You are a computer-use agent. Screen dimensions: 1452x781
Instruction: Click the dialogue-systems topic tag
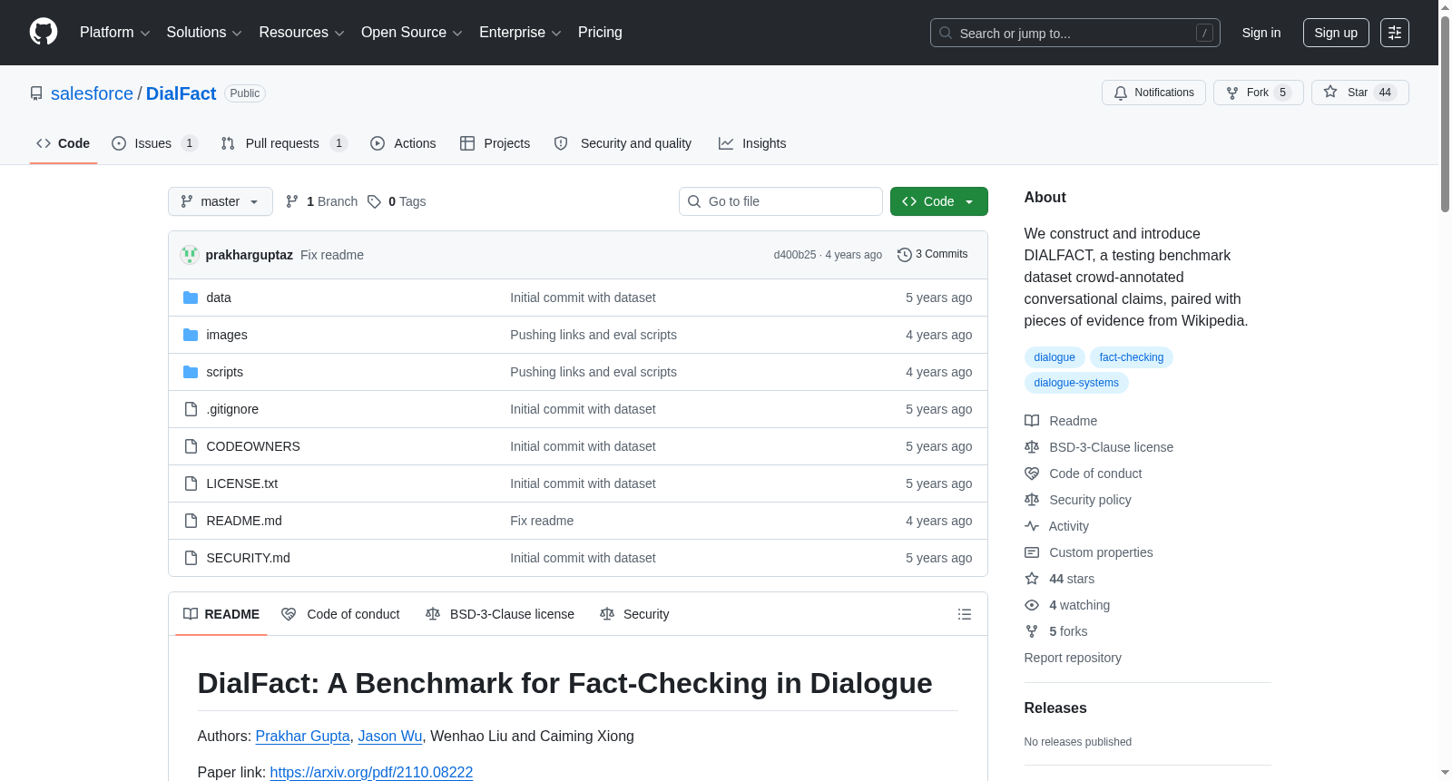tap(1076, 383)
